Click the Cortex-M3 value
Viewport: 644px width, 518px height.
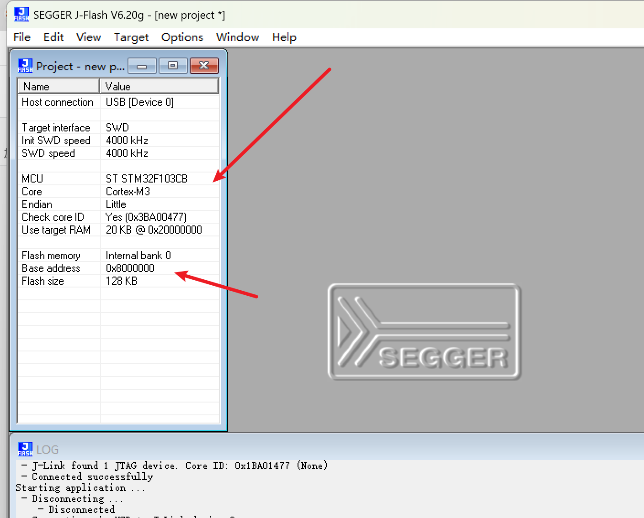coord(128,192)
